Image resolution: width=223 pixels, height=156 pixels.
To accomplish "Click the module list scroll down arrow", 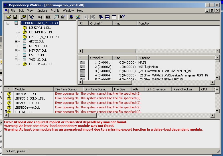I will [x=217, y=111].
